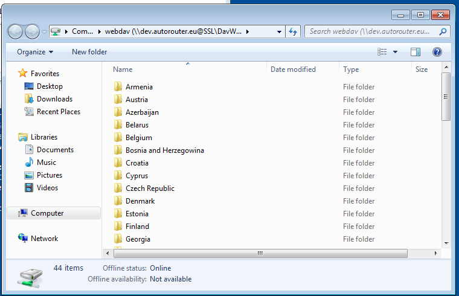Click the network drive icon in details pane
Screen dimensions: 459x296
(x=30, y=277)
